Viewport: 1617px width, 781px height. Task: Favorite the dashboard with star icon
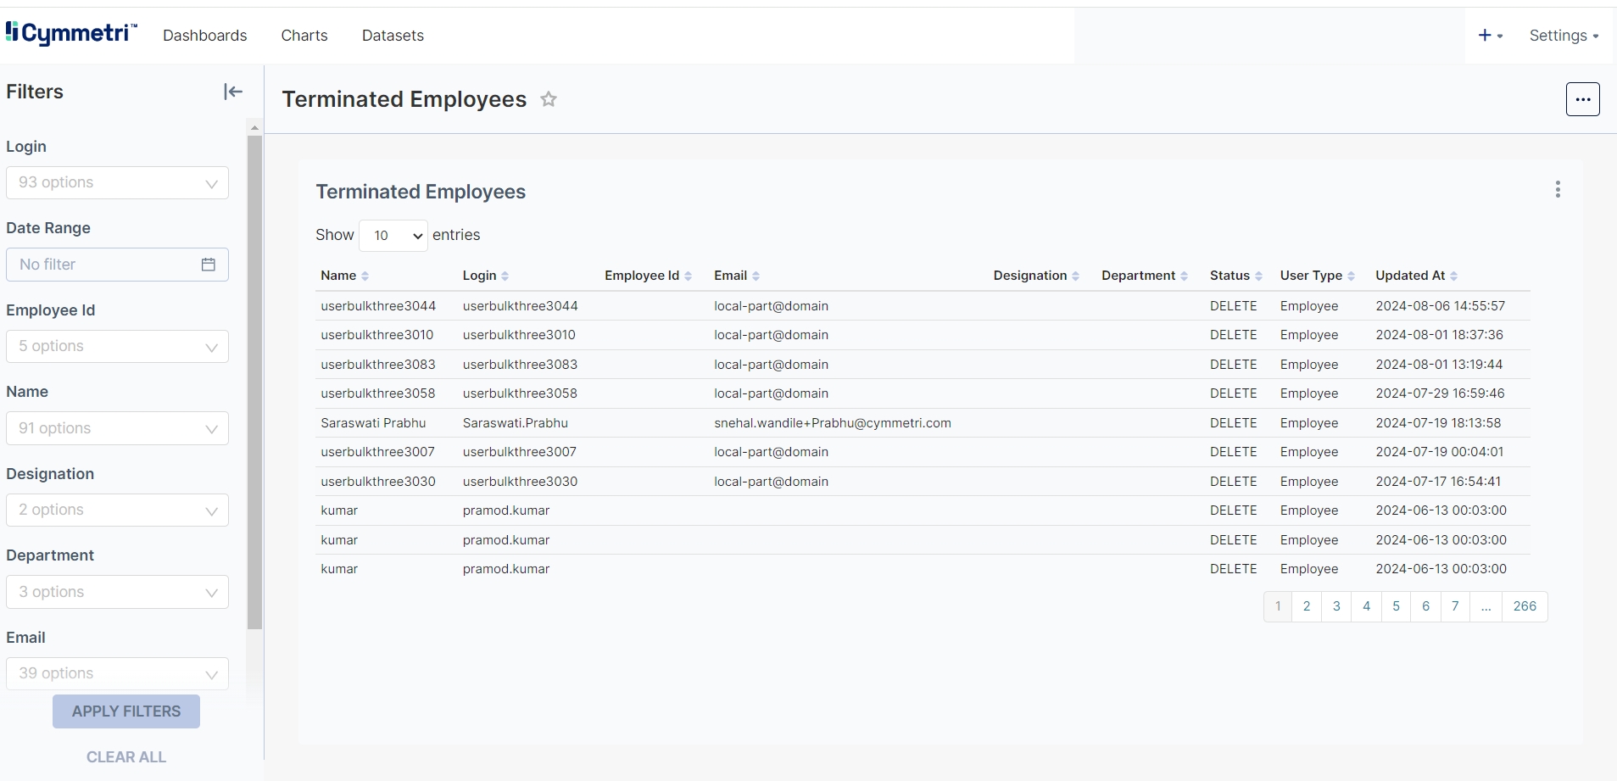(549, 99)
